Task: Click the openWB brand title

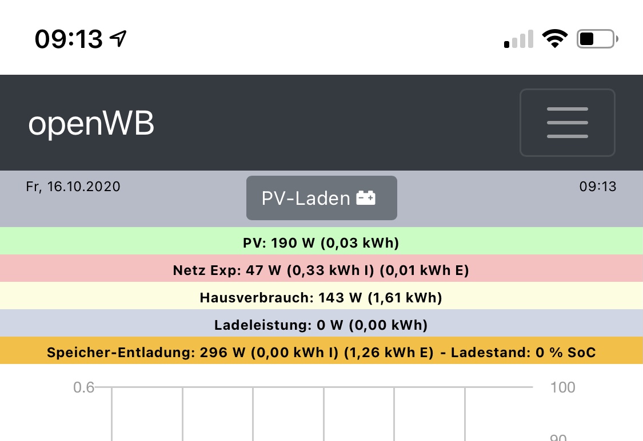Action: [91, 123]
